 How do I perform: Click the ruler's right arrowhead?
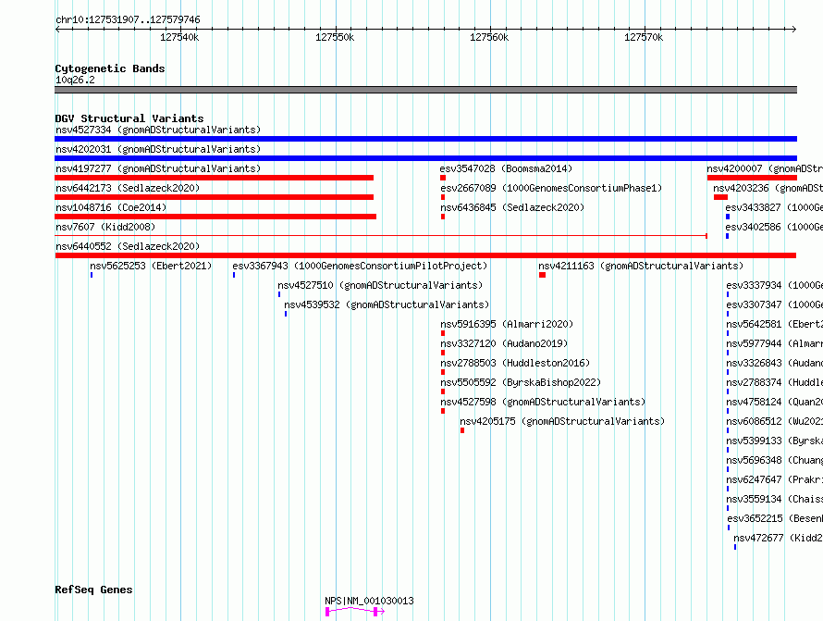click(794, 29)
